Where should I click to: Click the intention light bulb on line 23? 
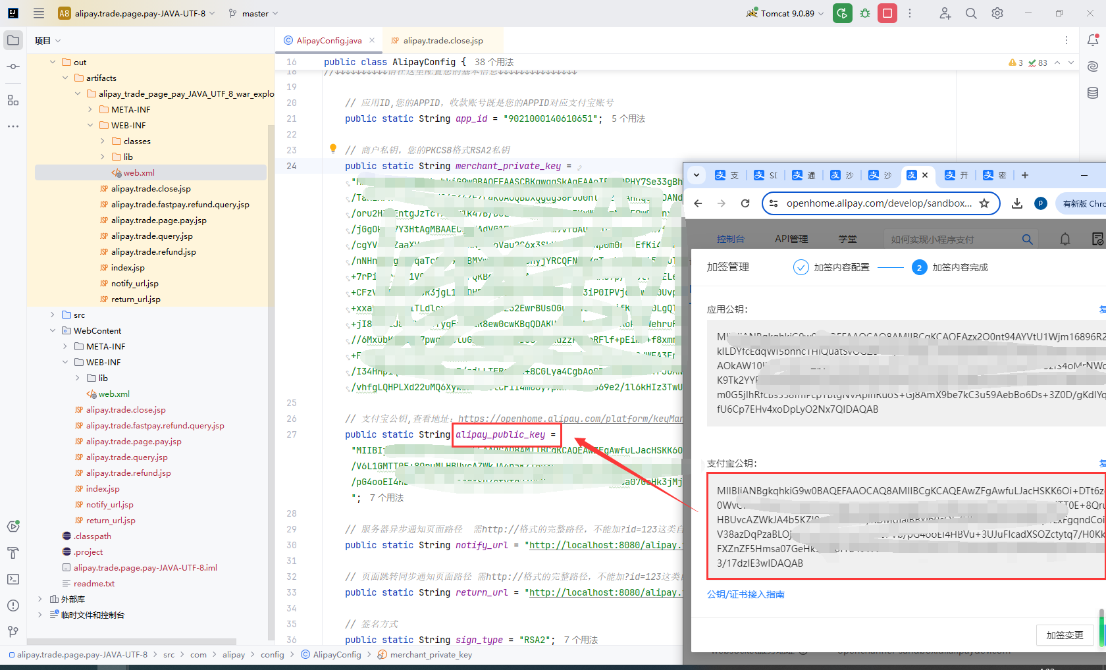[x=333, y=149]
